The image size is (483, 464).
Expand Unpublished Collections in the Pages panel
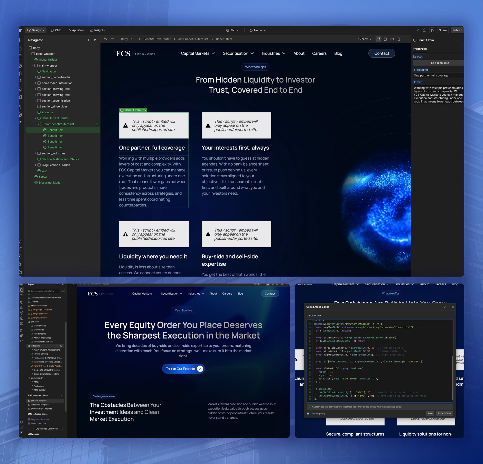point(45,429)
